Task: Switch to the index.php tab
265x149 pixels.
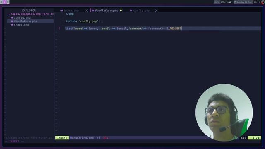Action: [71, 10]
